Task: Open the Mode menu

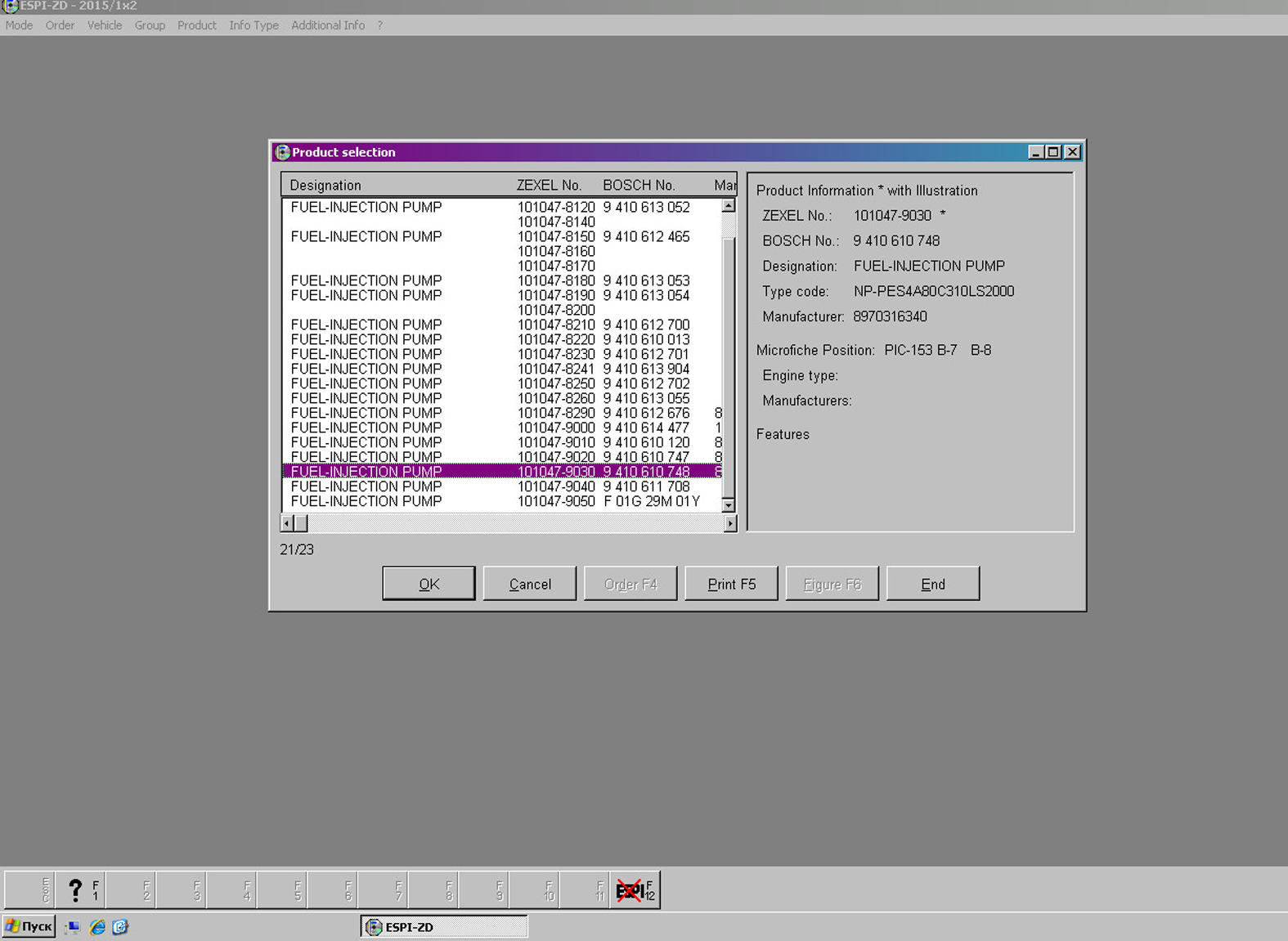Action: coord(19,25)
